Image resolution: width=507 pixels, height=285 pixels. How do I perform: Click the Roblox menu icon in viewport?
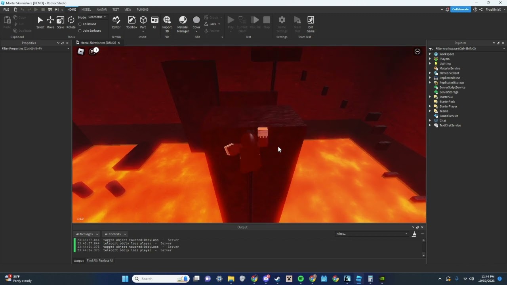tap(81, 51)
